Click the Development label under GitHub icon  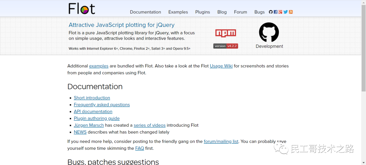pyautogui.click(x=269, y=46)
